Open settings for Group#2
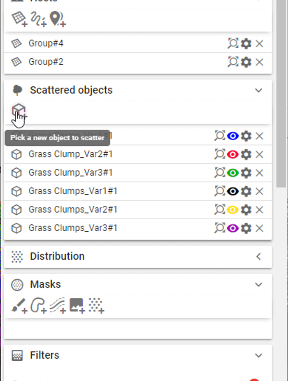The image size is (288, 381). (246, 62)
